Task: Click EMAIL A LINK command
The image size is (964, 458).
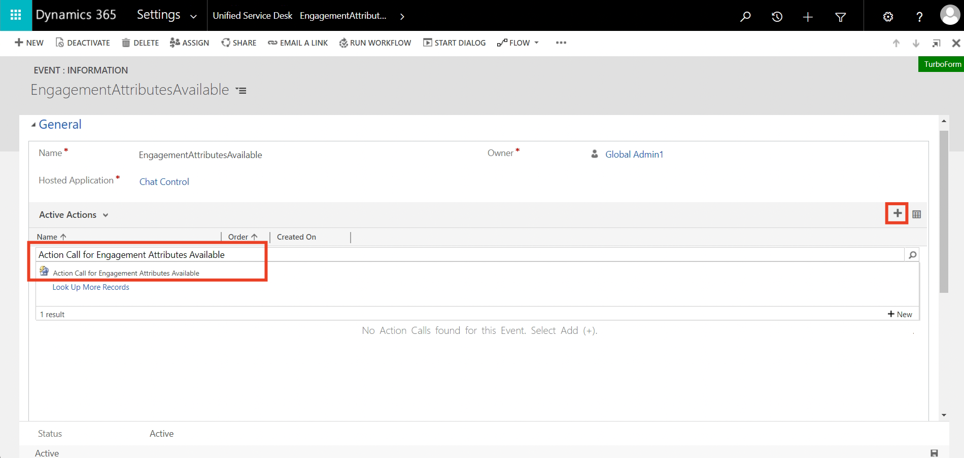Action: [x=298, y=43]
